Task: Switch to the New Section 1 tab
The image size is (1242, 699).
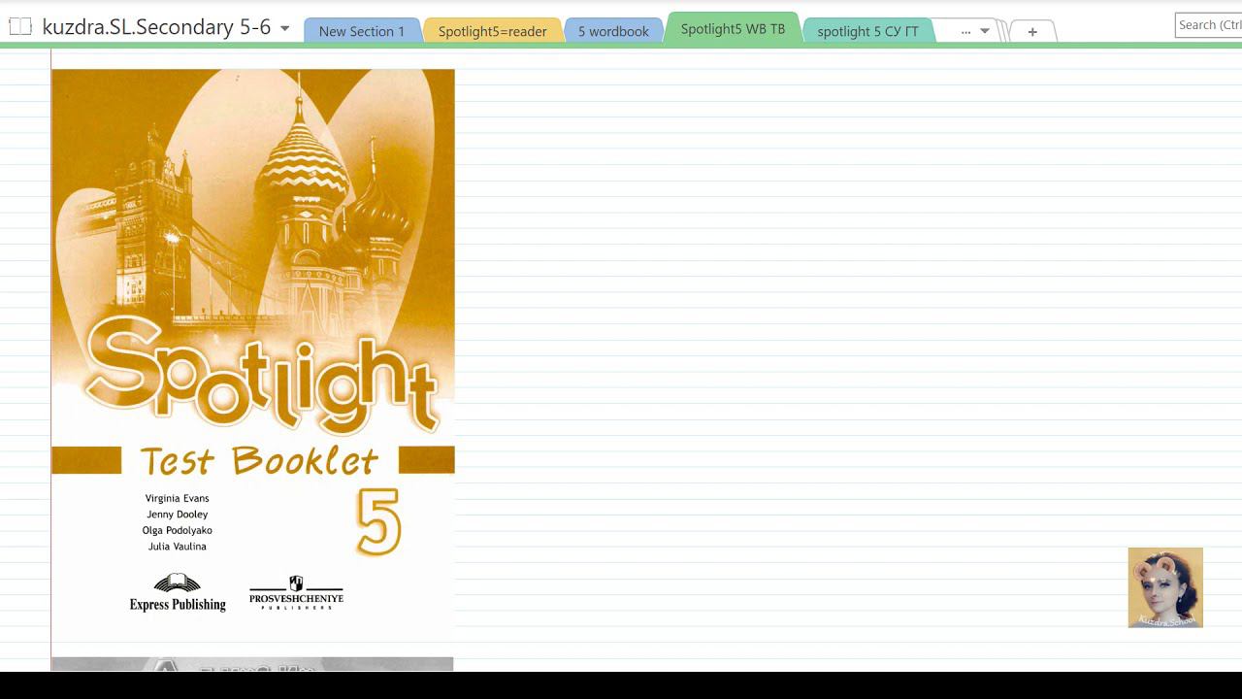Action: (362, 31)
